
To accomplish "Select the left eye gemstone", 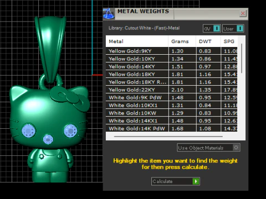I will 28,130.
